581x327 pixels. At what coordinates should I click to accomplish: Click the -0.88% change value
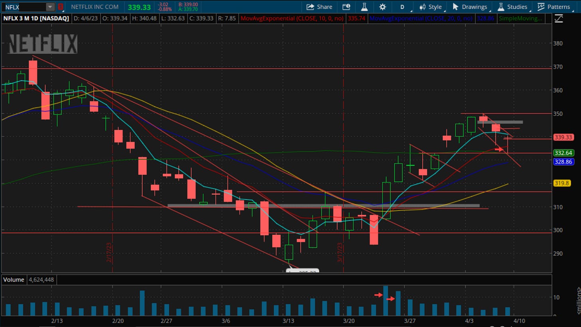pyautogui.click(x=165, y=9)
